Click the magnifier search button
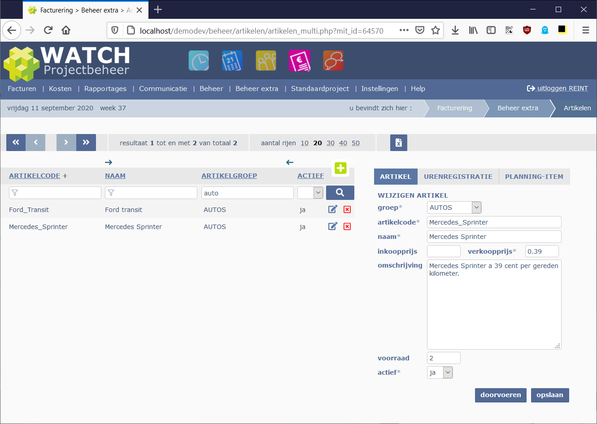This screenshot has width=597, height=424. [x=340, y=193]
